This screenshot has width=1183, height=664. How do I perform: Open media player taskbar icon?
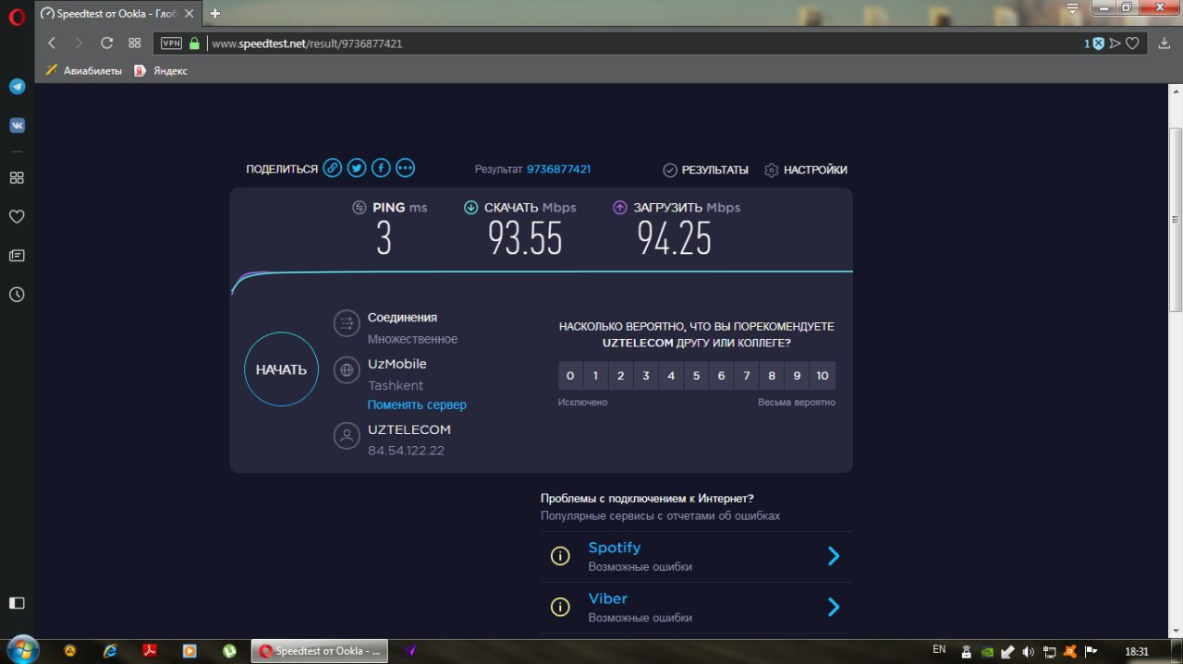pyautogui.click(x=189, y=651)
